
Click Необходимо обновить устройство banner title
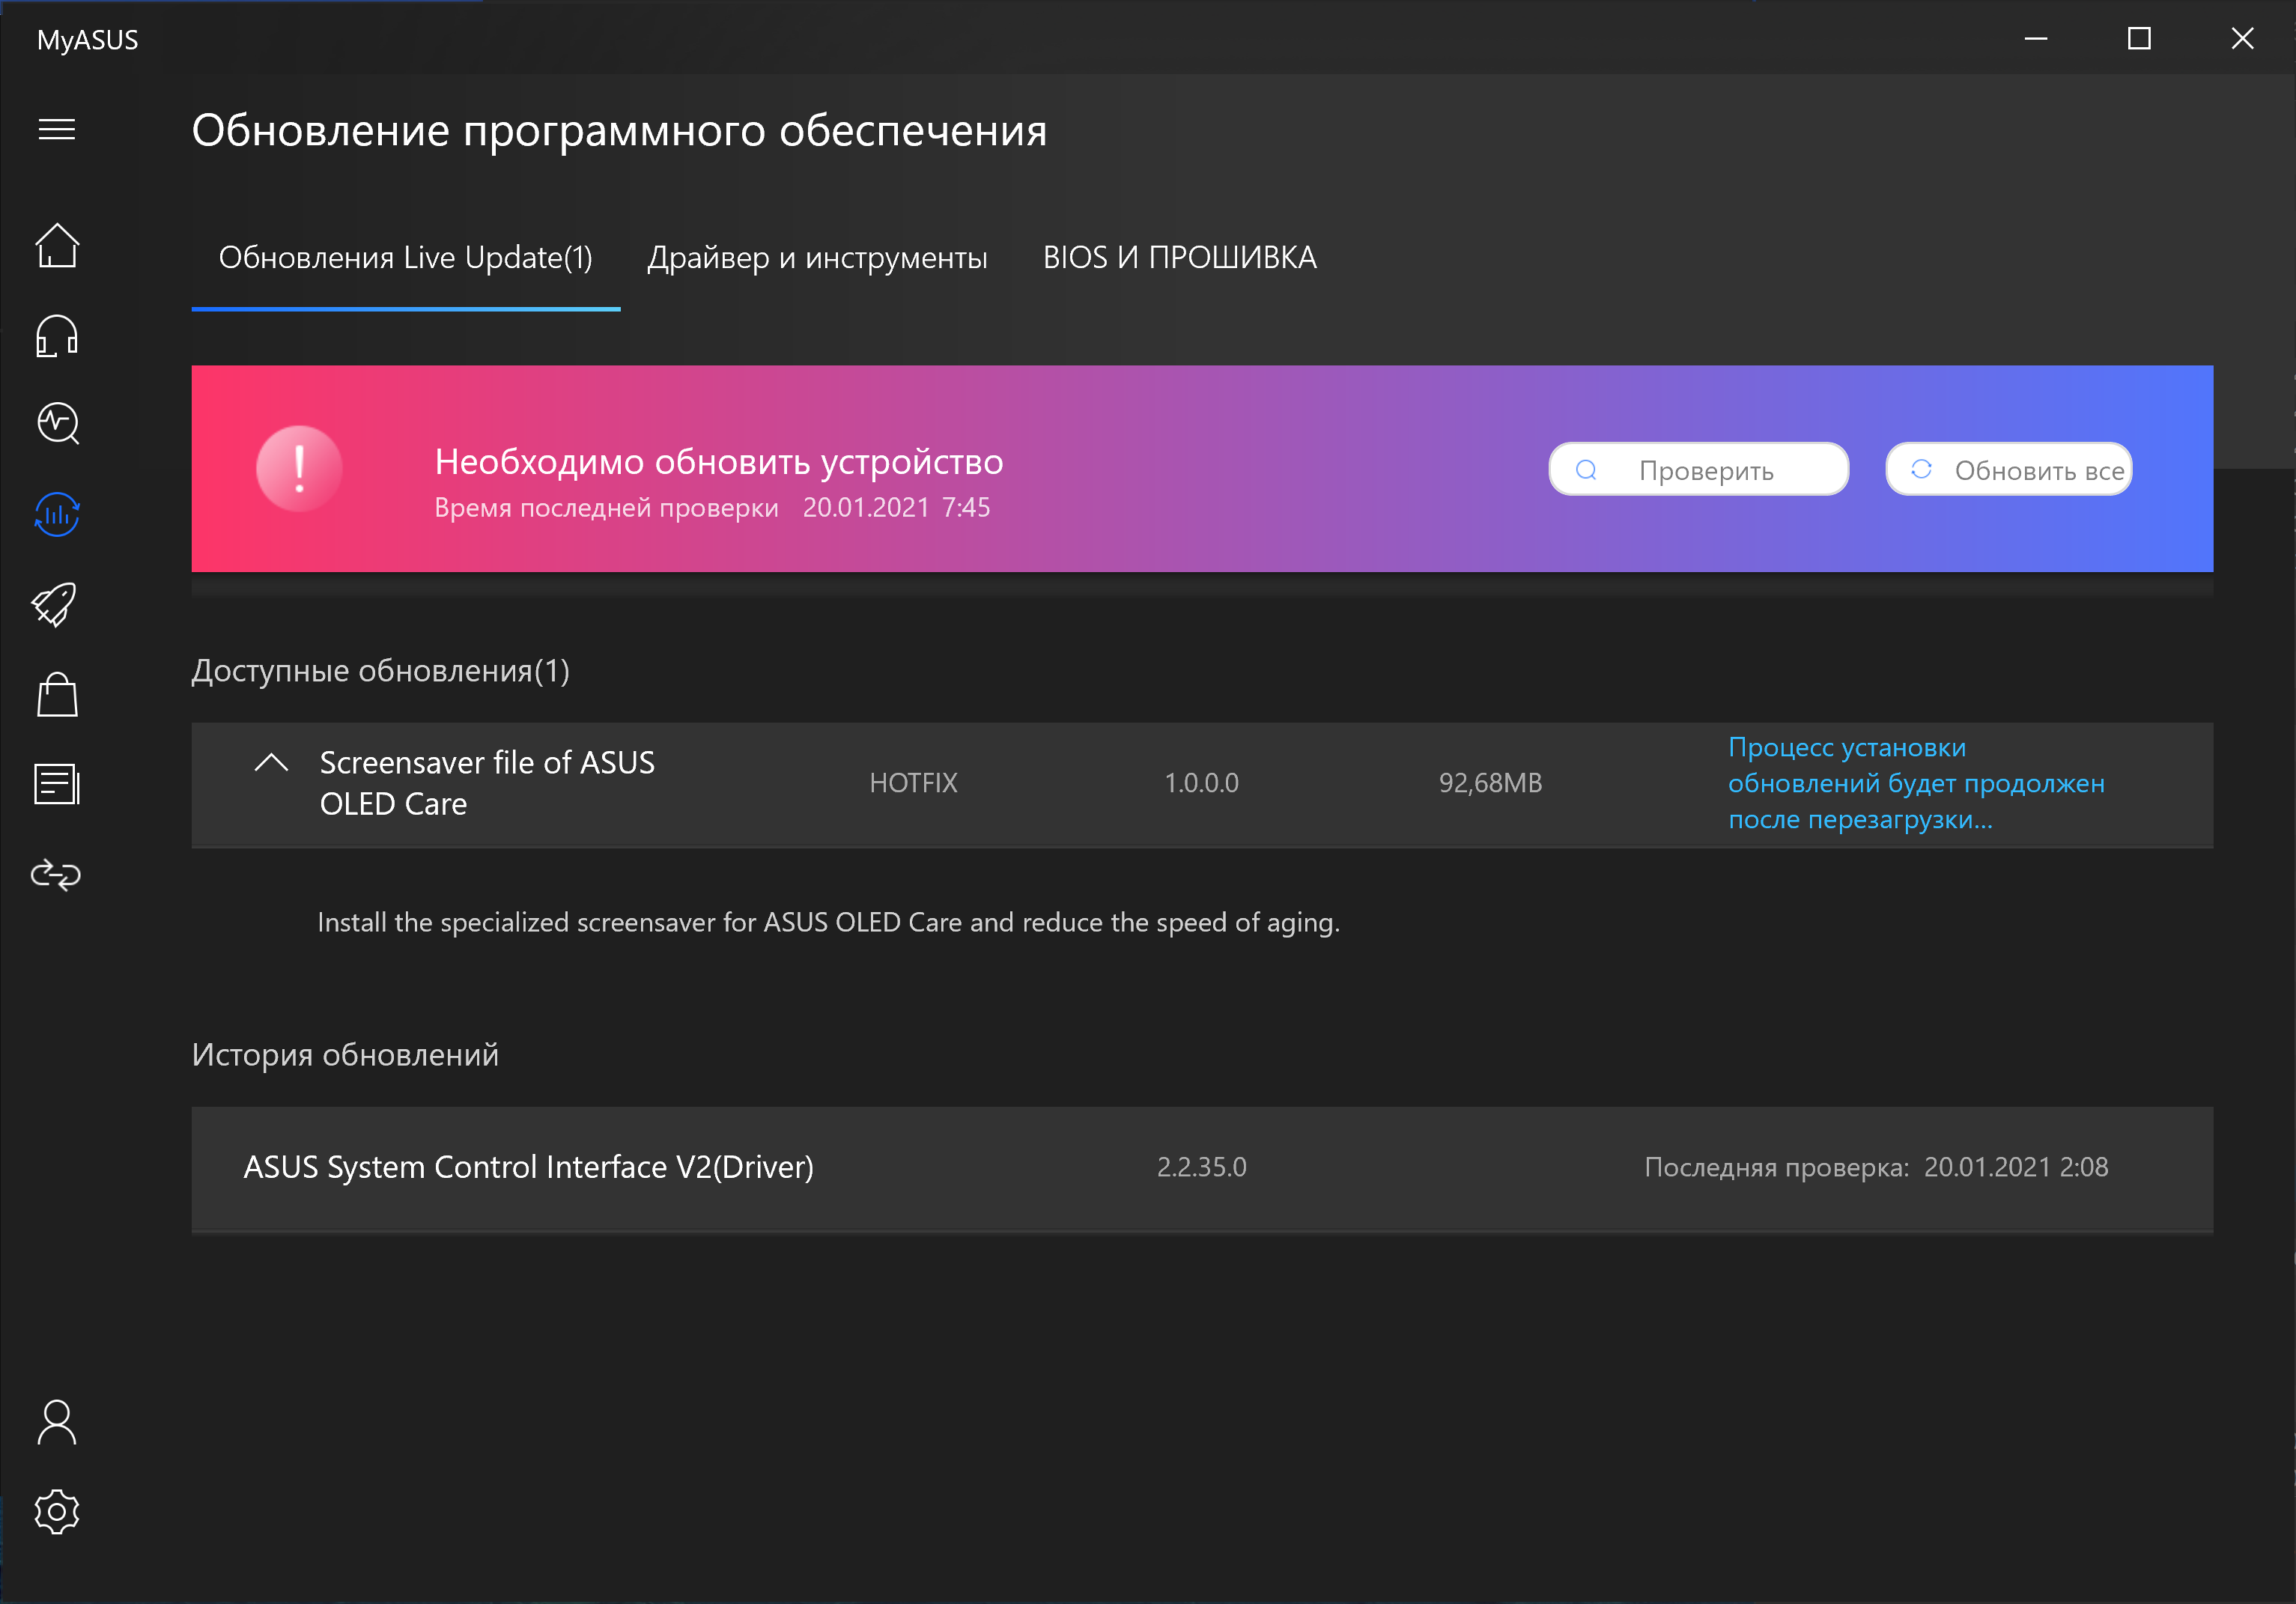tap(719, 462)
